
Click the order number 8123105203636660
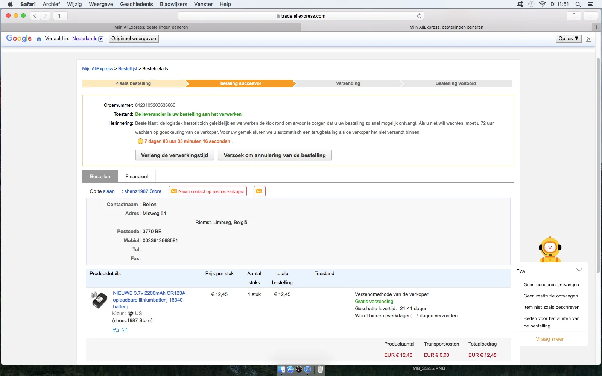(x=155, y=105)
